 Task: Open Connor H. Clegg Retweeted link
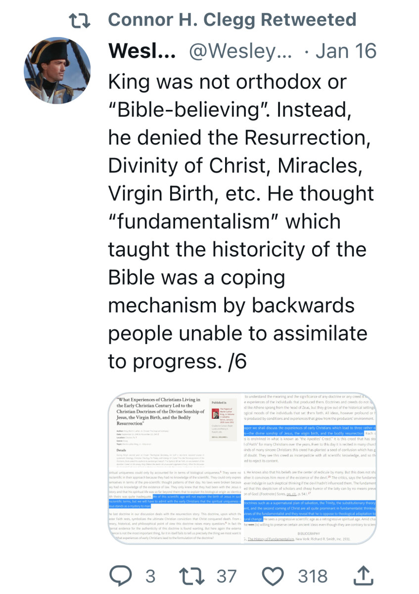point(232,20)
